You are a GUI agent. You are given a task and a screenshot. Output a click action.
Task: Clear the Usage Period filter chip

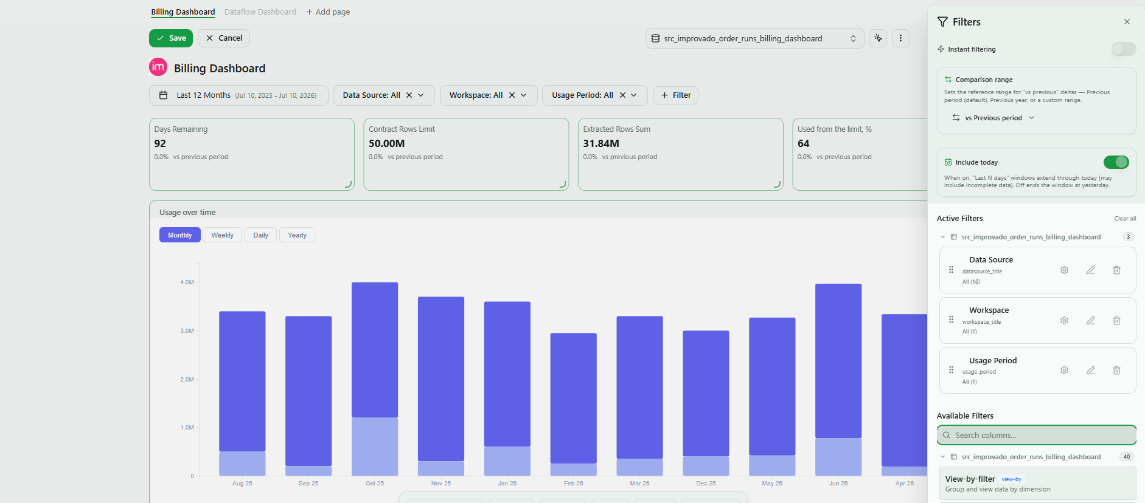tap(622, 95)
